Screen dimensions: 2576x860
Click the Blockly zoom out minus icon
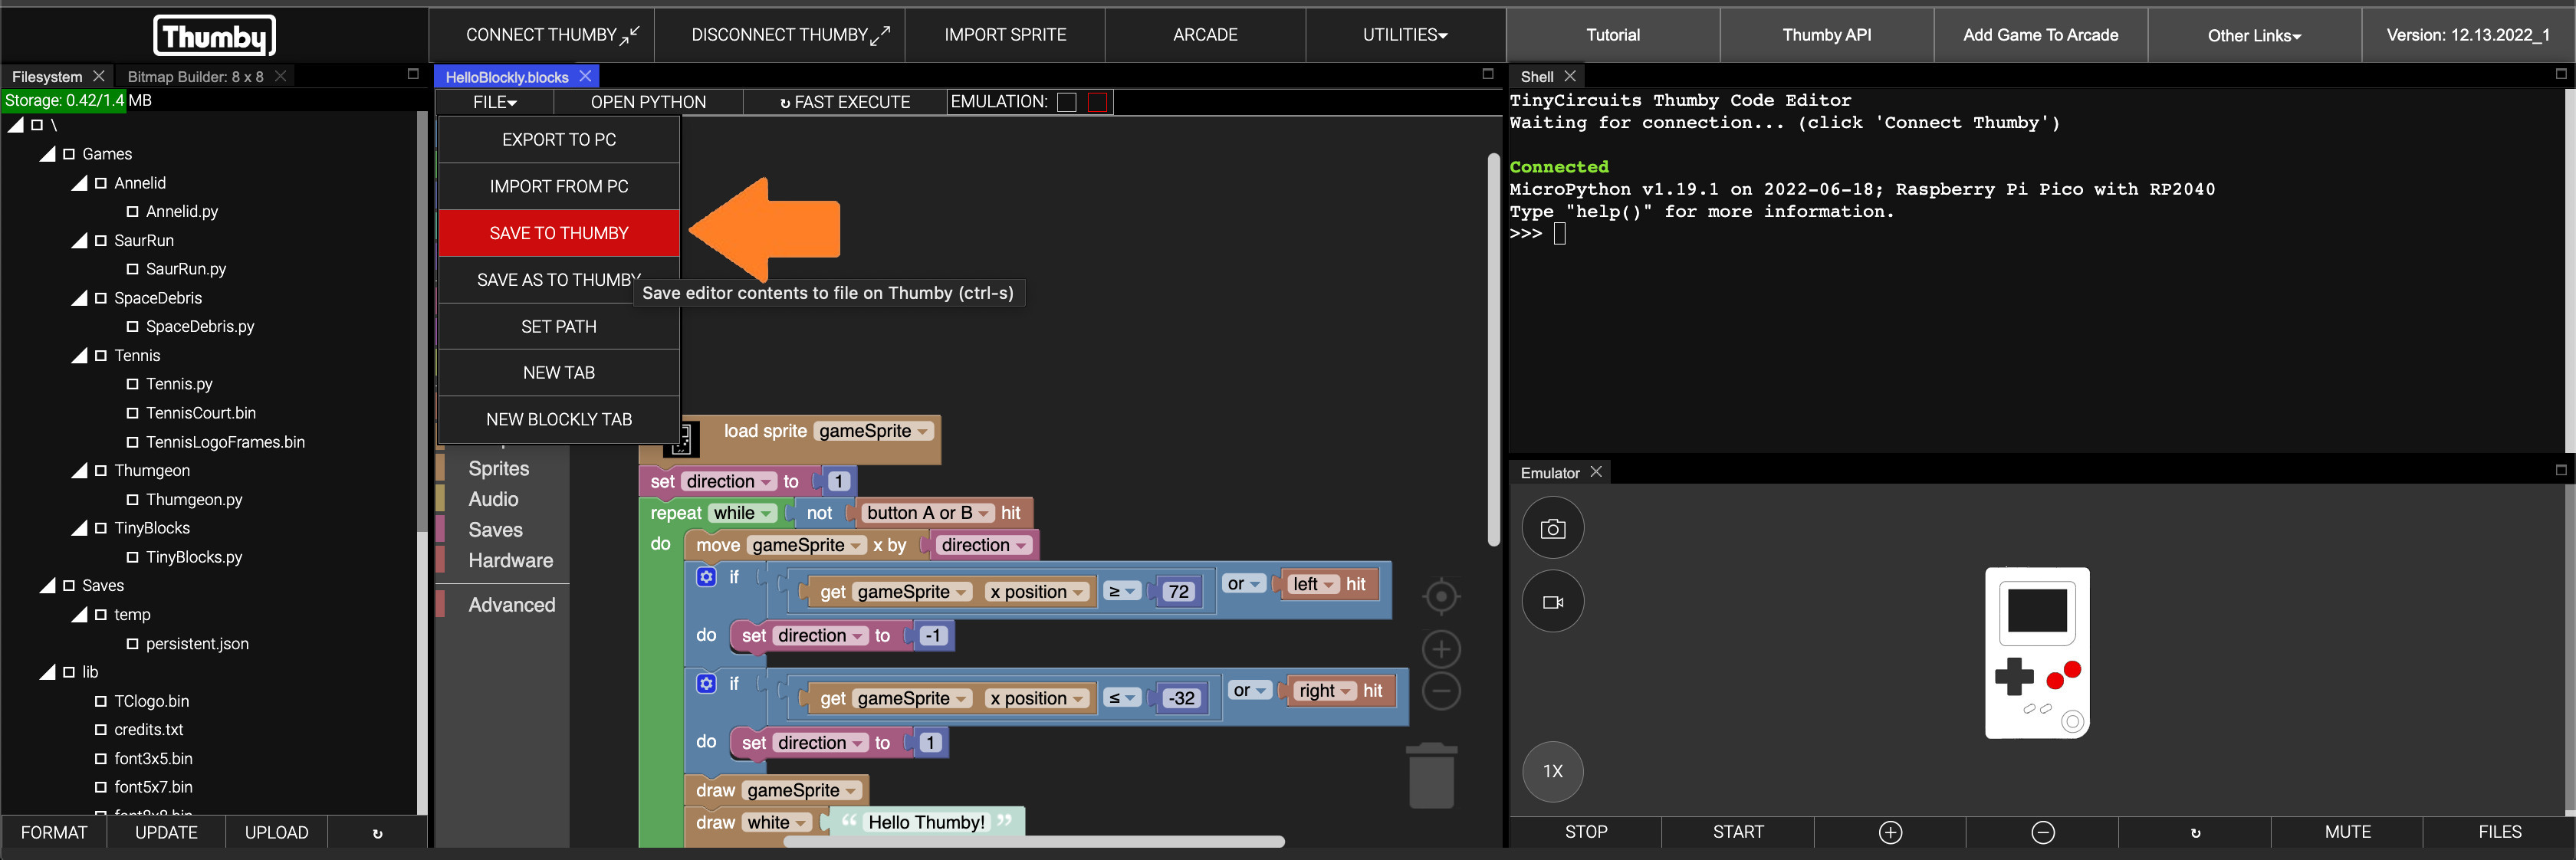point(1441,691)
